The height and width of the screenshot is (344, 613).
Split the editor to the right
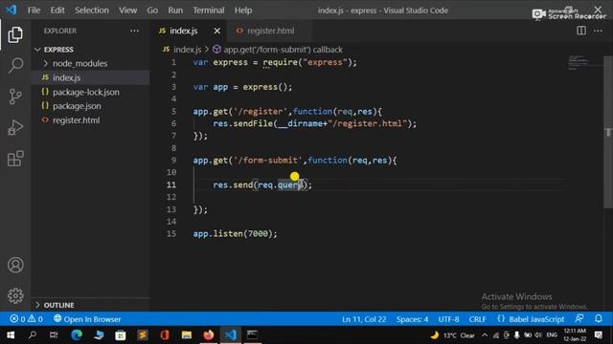[x=581, y=31]
